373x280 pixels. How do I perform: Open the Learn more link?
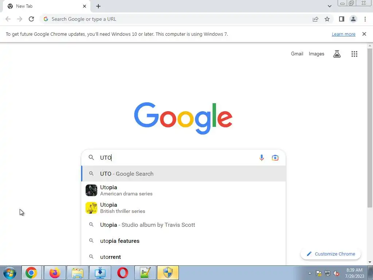click(x=343, y=34)
